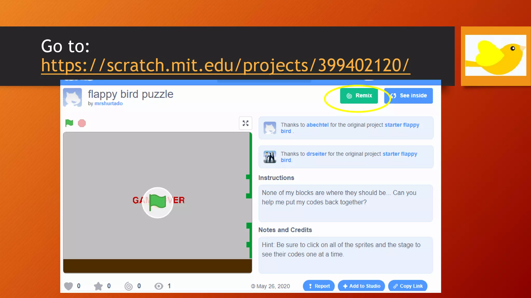
Task: Open the mrshurtado author profile link
Action: click(x=108, y=103)
